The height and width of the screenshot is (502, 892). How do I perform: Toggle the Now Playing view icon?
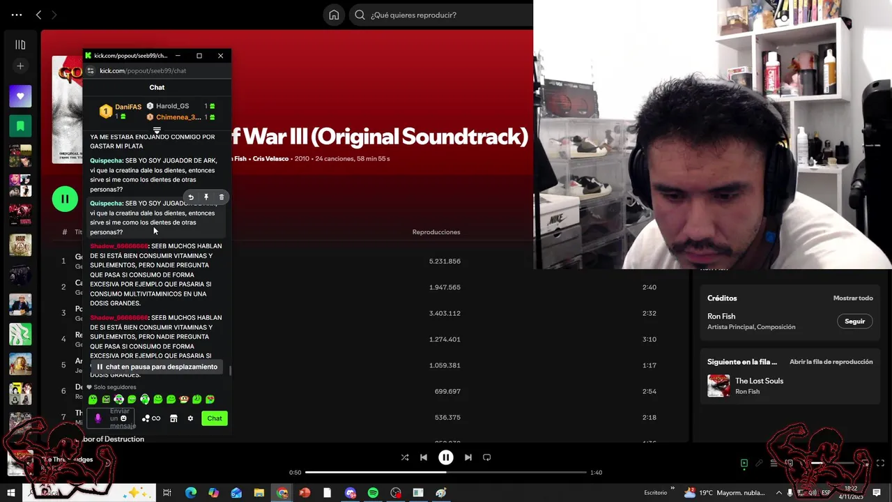click(x=744, y=463)
